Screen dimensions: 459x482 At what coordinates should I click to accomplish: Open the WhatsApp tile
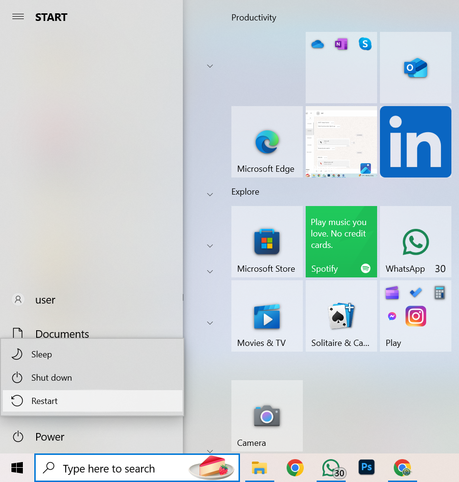tap(415, 242)
